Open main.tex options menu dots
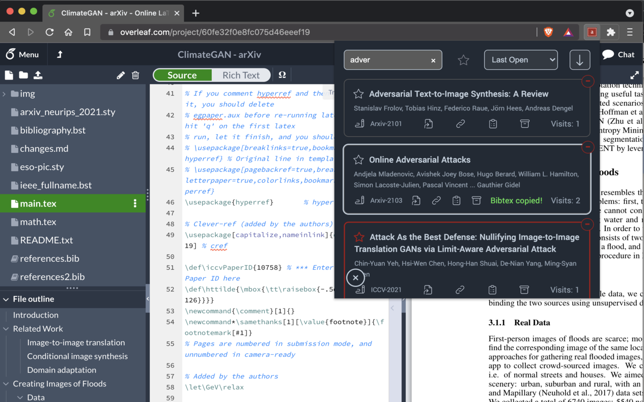 point(135,204)
